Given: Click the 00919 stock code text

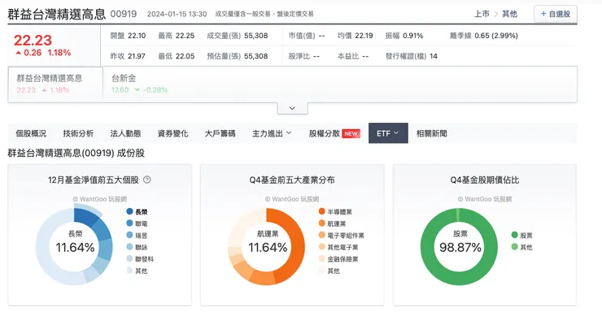Looking at the screenshot, I should click(x=123, y=14).
